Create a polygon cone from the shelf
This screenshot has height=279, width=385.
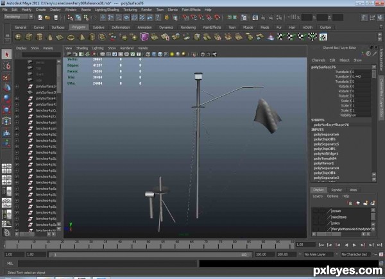[x=50, y=37]
